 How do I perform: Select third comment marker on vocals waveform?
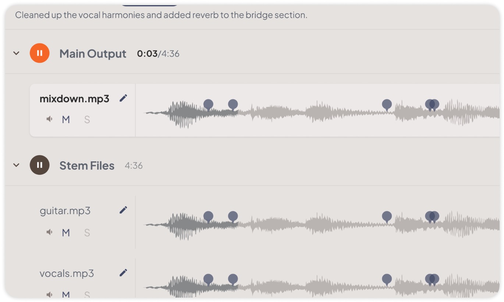pos(387,280)
